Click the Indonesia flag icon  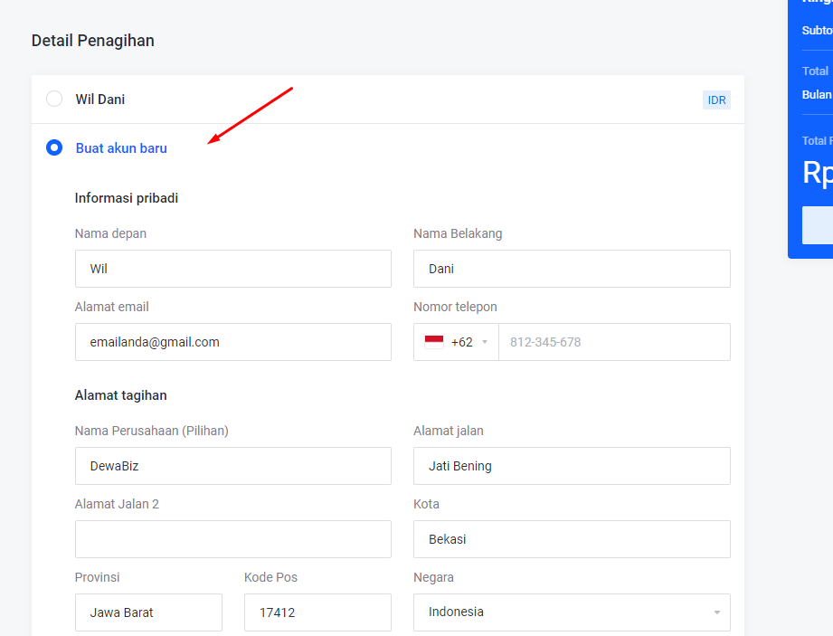(x=434, y=342)
